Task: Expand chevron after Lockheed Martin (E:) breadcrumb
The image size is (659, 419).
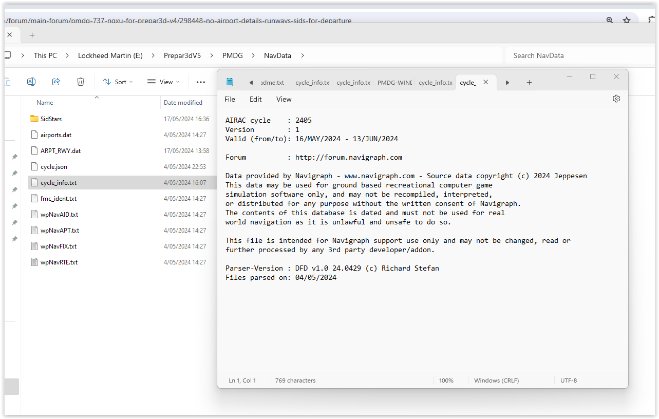Action: [x=153, y=55]
